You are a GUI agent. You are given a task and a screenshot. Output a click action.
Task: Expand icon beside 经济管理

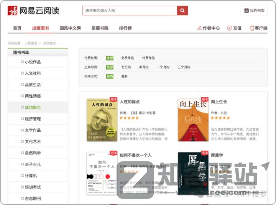[x=22, y=119]
